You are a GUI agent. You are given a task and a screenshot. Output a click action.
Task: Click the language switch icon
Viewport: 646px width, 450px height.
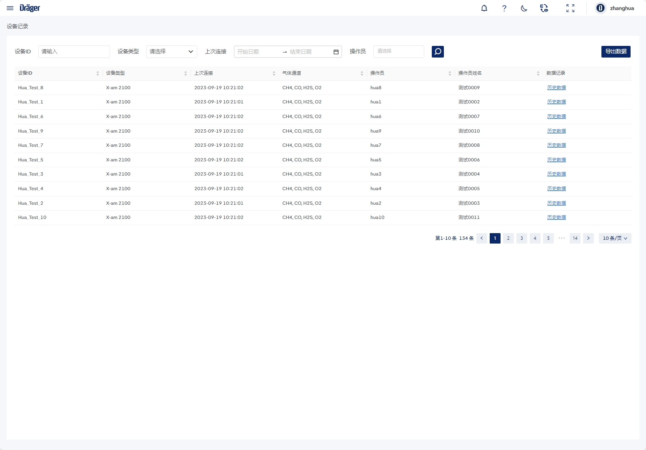544,8
